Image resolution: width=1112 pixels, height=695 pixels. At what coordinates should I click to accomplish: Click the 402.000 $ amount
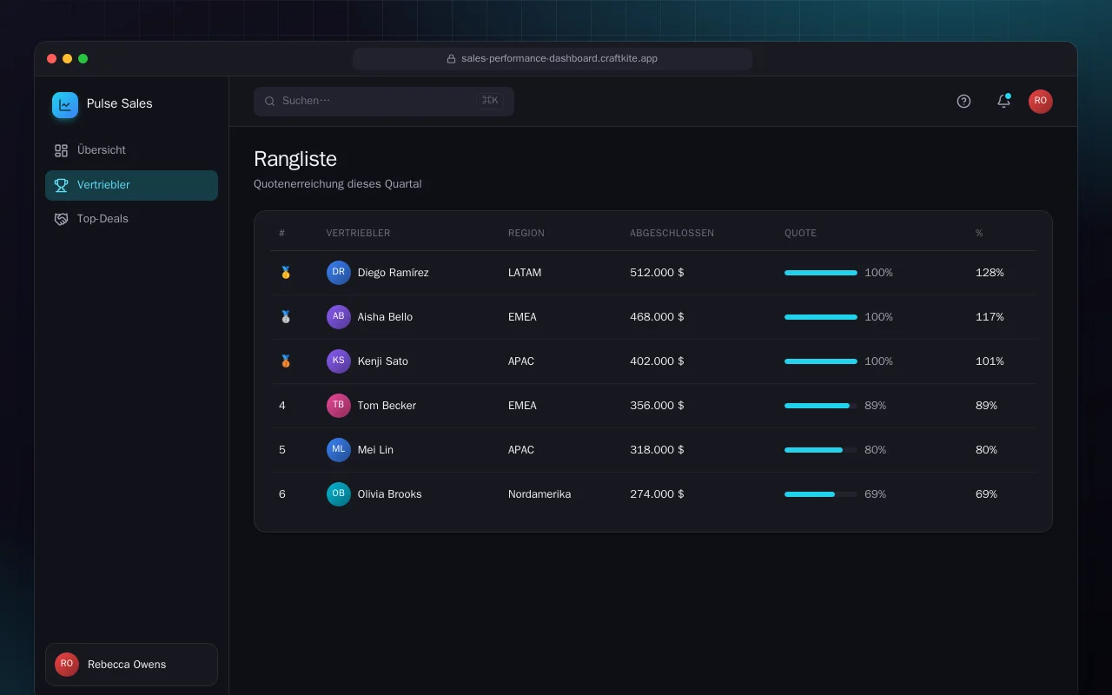(657, 361)
